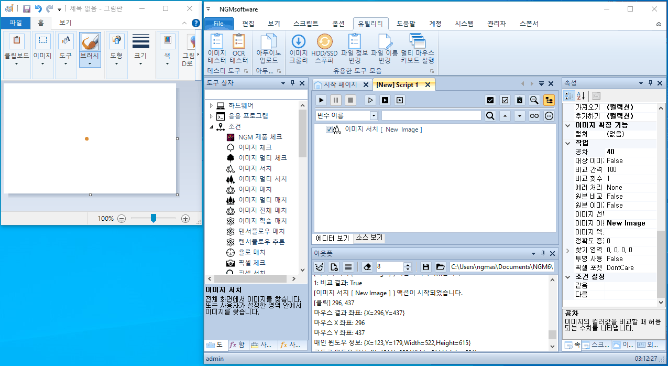Launch 아두이노 업로드 from the ribbon
The height and width of the screenshot is (366, 668).
click(x=268, y=48)
